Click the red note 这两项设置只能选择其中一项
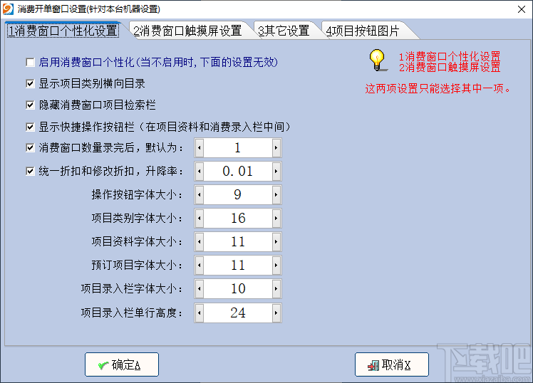The width and height of the screenshot is (533, 383). (438, 88)
